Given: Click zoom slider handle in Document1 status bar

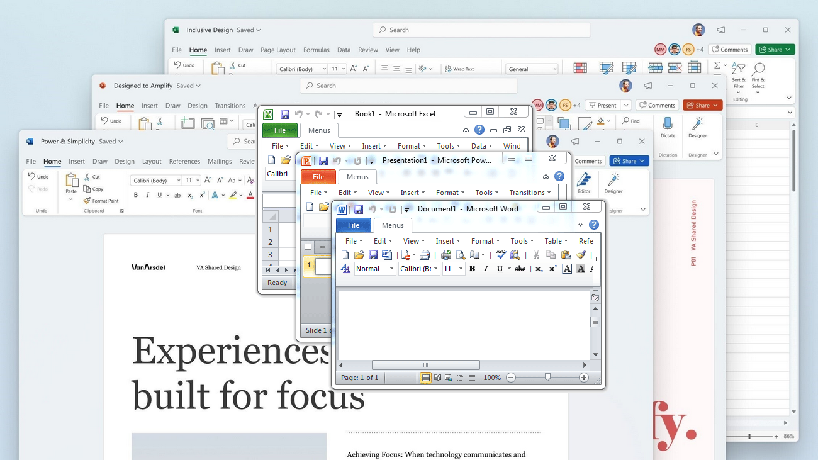Looking at the screenshot, I should 547,378.
